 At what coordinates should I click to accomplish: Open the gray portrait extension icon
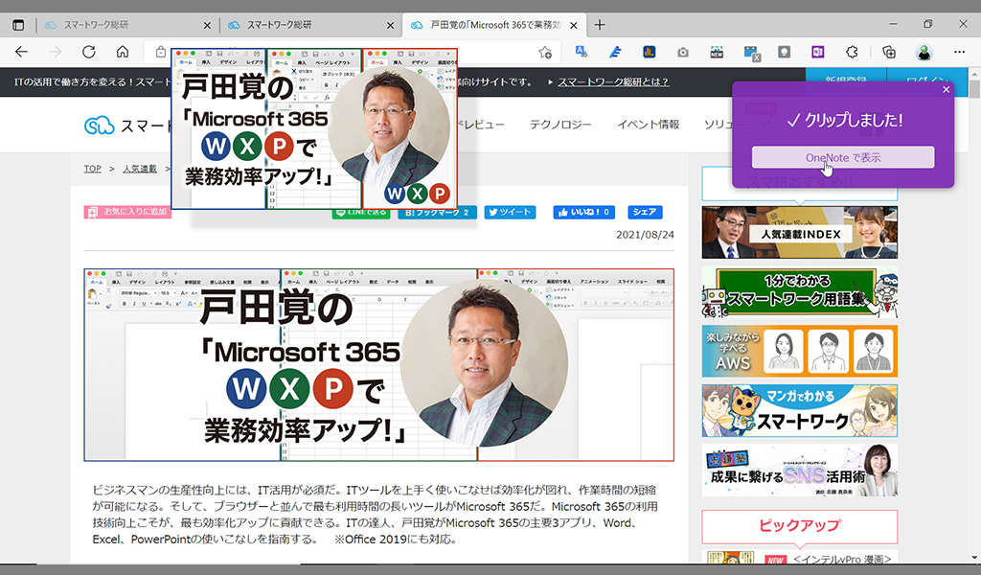[784, 52]
